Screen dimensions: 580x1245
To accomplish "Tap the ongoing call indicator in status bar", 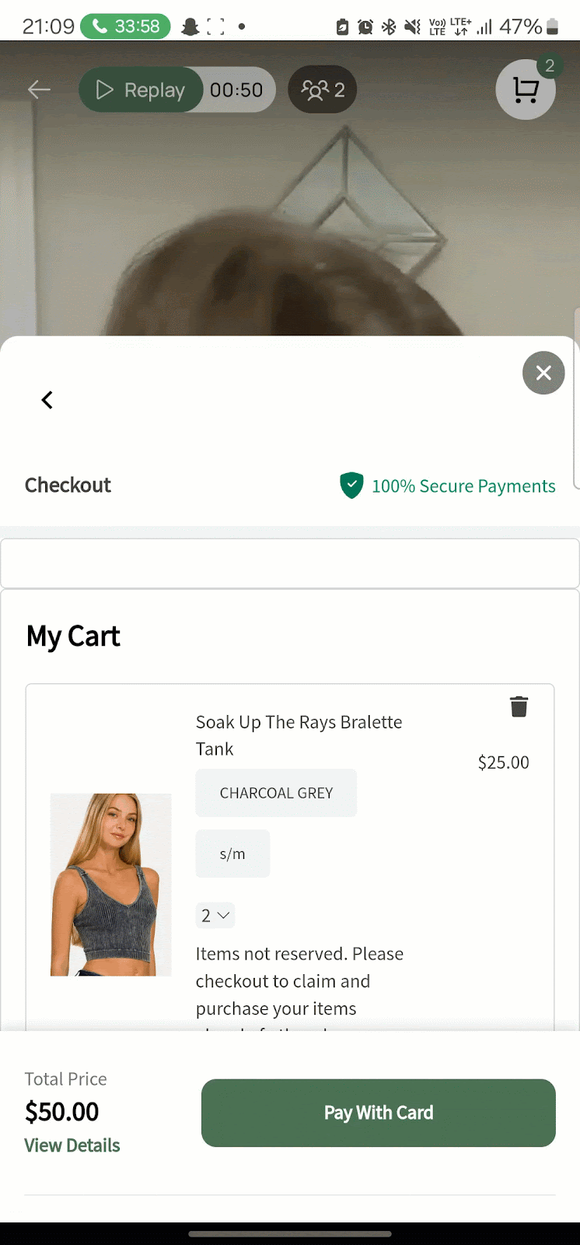I will tap(125, 26).
